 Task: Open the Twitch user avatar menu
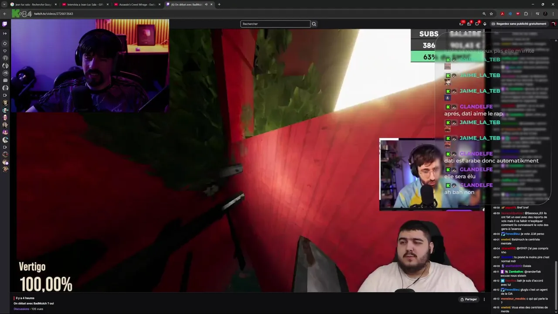[x=554, y=24]
